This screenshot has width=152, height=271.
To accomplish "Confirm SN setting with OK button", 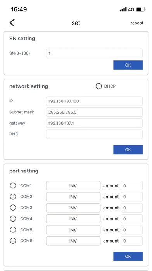I will [128, 65].
